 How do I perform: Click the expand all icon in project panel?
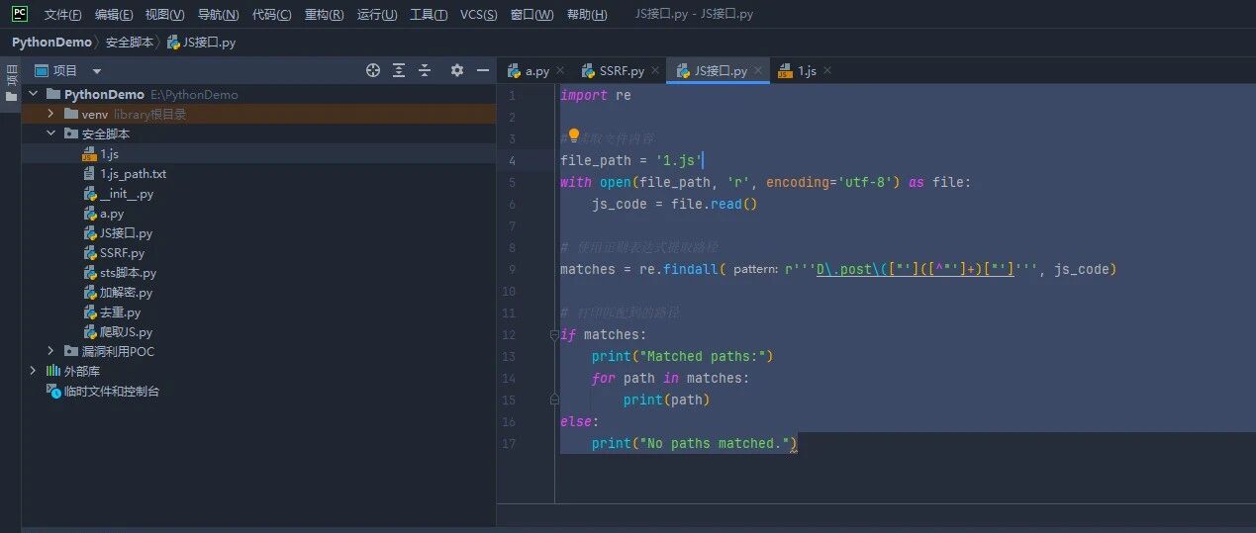(x=399, y=70)
